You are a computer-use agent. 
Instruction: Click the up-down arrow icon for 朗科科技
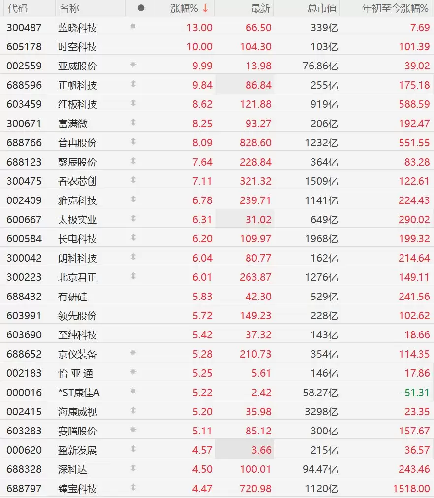point(133,257)
